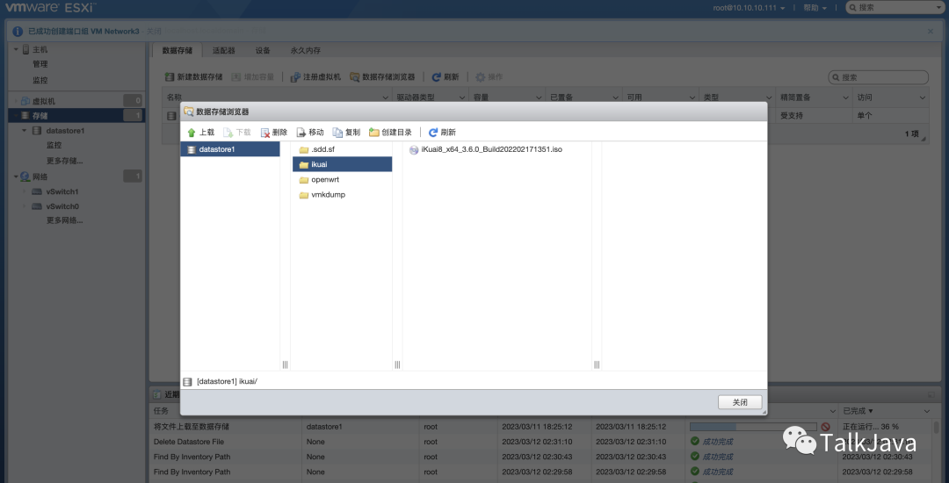This screenshot has height=483, width=949.
Task: Click the Copy icon in browser toolbar
Action: 337,132
